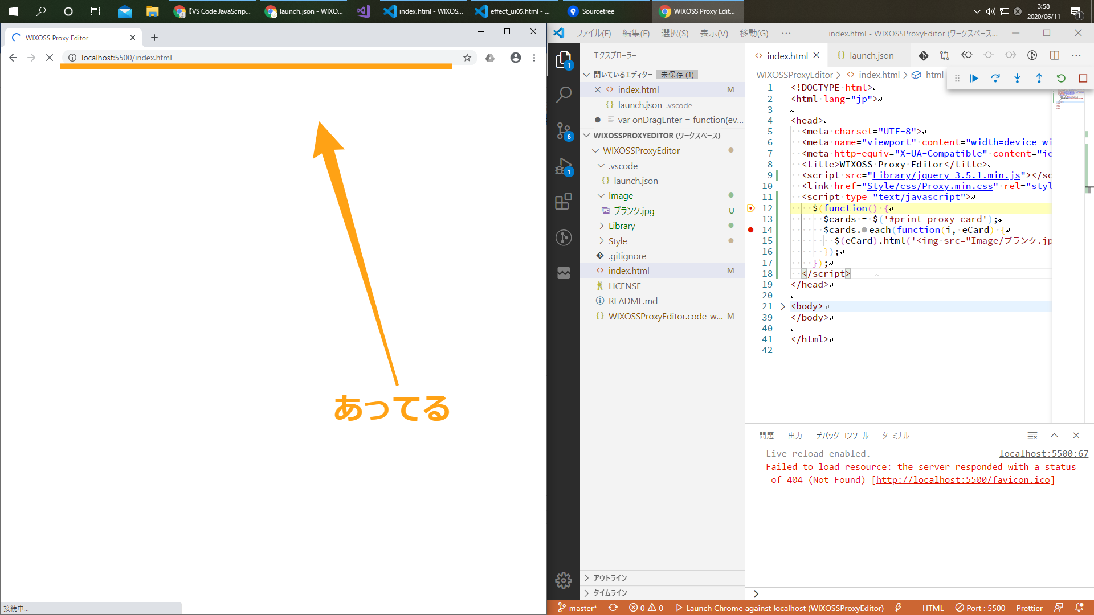This screenshot has width=1094, height=615.
Task: Open previous revision arrow icon
Action: (x=967, y=55)
